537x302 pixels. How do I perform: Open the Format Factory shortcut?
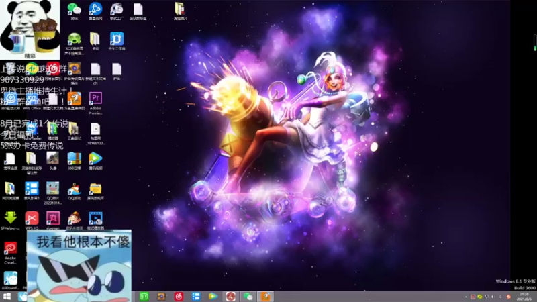point(116,11)
